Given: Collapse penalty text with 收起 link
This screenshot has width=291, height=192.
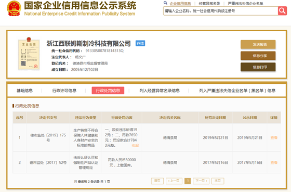Looking at the screenshot, I should 135,145.
